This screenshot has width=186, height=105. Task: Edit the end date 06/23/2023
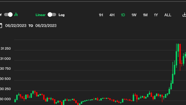(46, 26)
